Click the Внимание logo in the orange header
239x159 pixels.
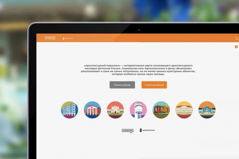pyautogui.click(x=50, y=38)
